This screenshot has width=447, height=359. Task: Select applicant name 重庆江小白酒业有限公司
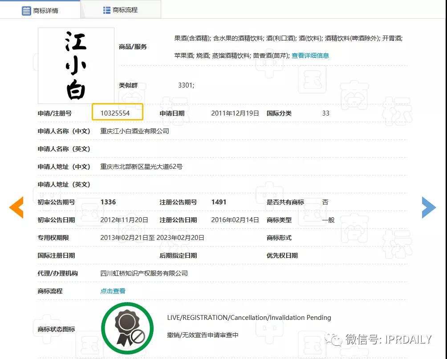click(134, 131)
